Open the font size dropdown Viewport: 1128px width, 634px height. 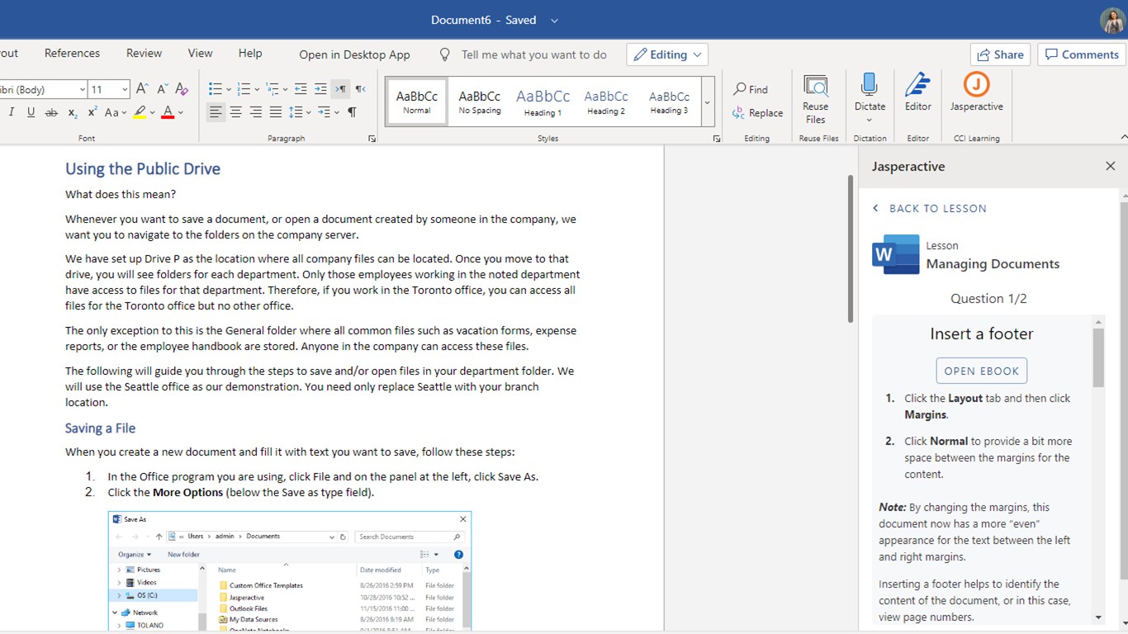125,89
